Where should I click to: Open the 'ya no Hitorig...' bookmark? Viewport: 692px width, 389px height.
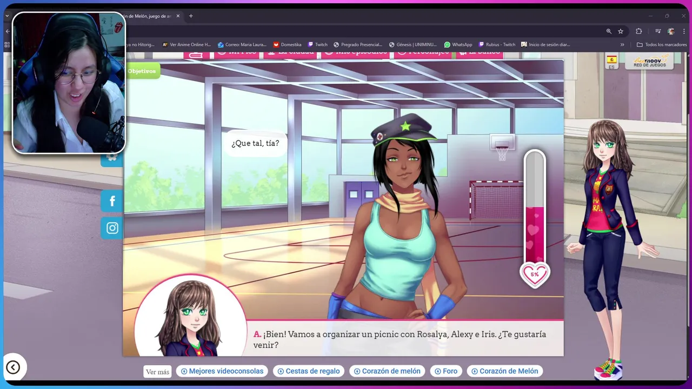click(140, 45)
